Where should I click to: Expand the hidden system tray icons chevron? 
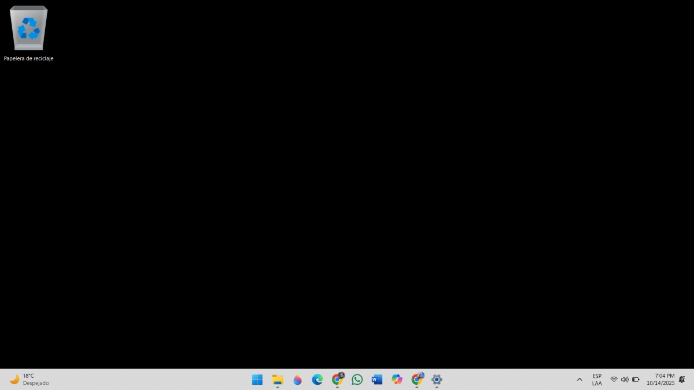pos(579,380)
